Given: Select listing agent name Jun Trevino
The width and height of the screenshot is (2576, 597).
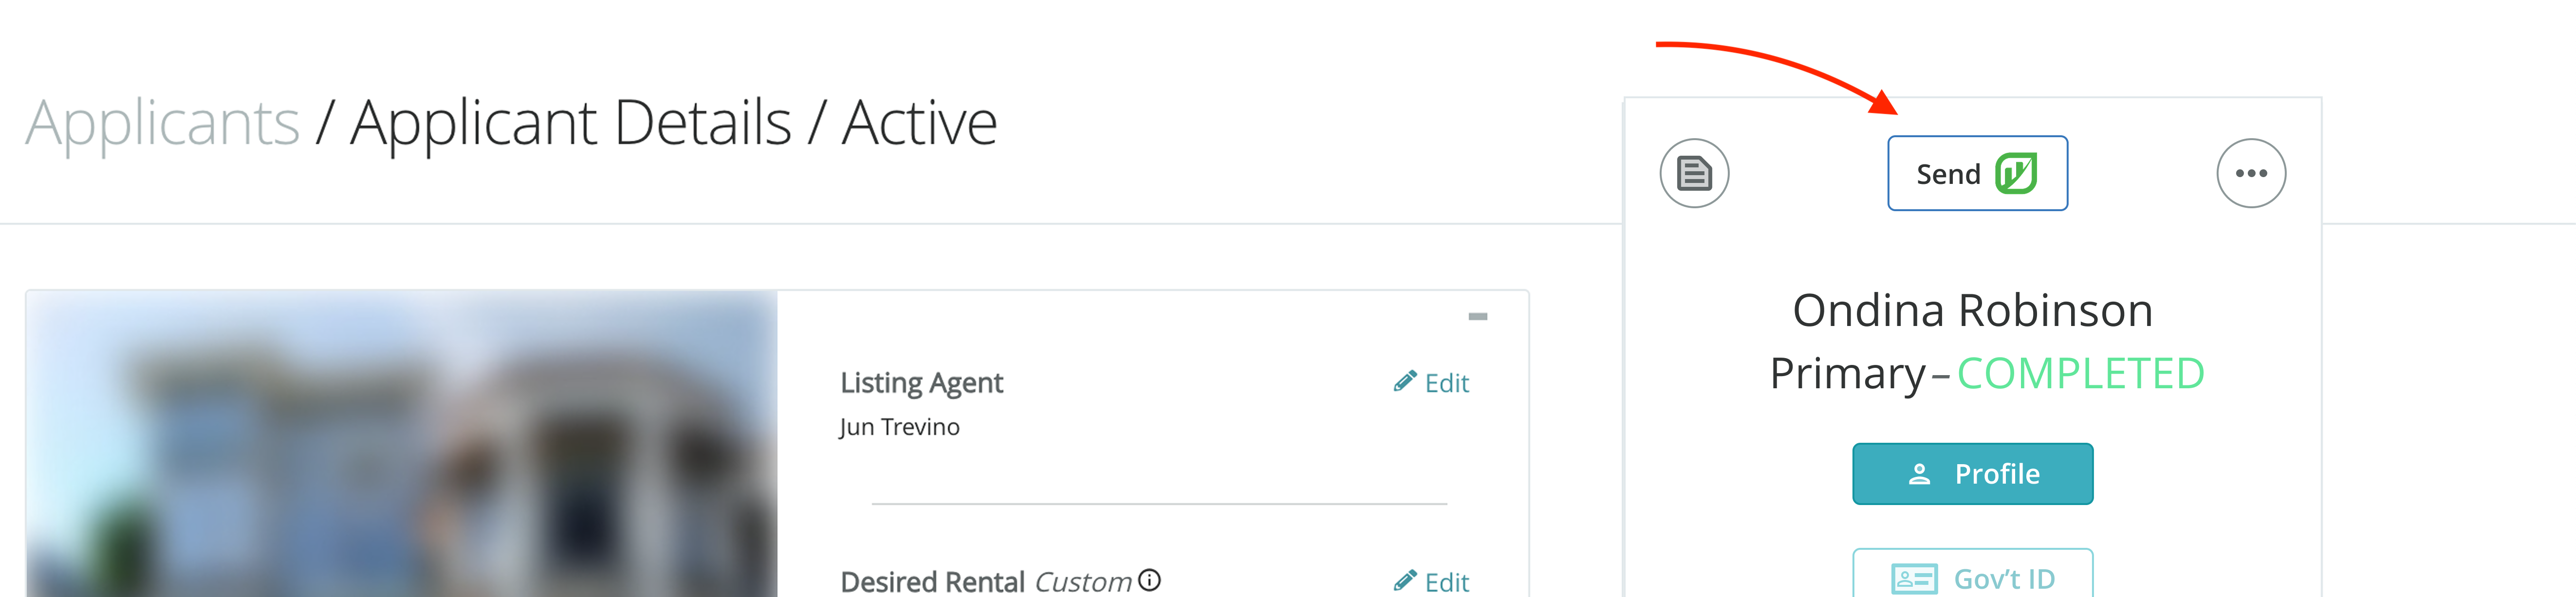Looking at the screenshot, I should tap(899, 426).
